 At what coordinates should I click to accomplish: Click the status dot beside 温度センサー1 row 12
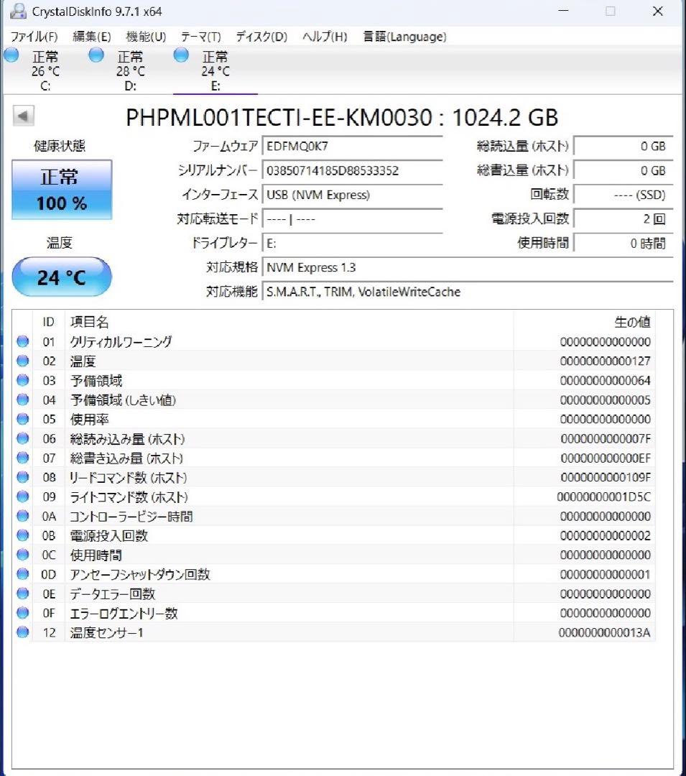(x=23, y=632)
